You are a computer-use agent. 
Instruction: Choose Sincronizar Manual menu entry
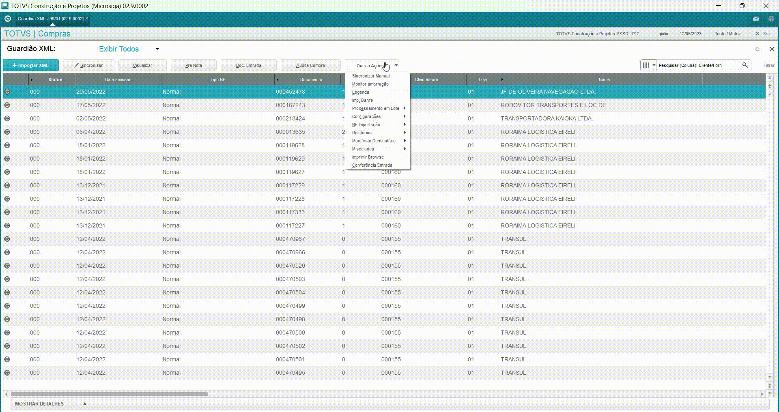[x=371, y=76]
